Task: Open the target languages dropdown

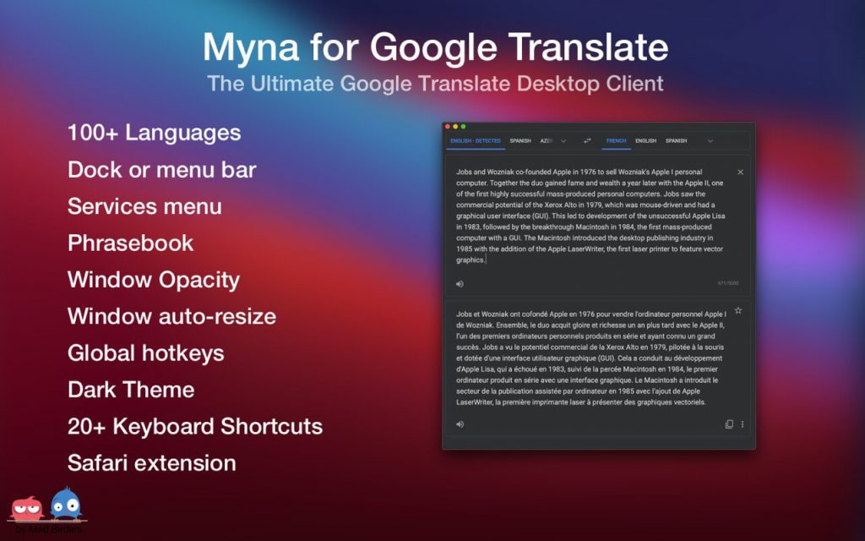Action: click(x=709, y=140)
